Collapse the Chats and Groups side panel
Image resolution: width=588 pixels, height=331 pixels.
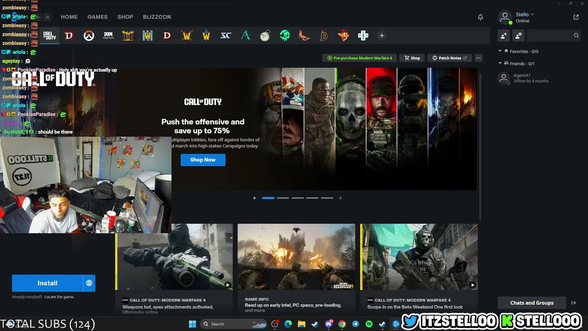[x=573, y=303]
